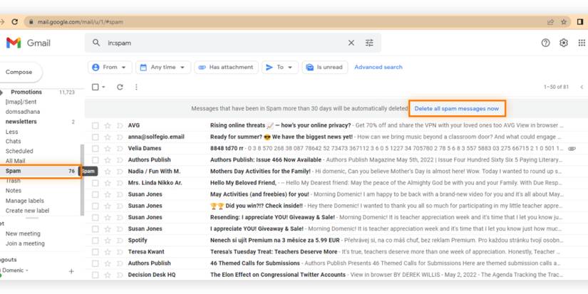Screen dimensions: 588x294
Task: Go to the All Mail label
Action: pos(16,161)
